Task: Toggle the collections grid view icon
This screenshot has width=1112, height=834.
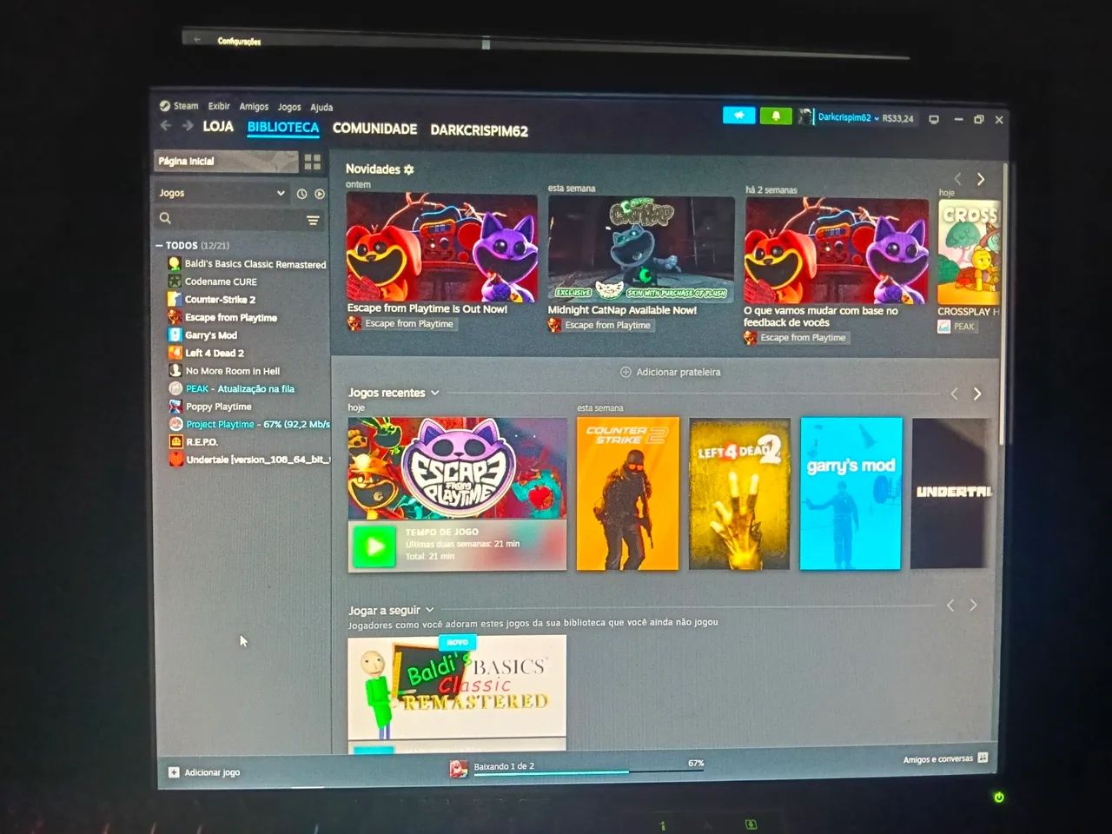Action: [313, 162]
